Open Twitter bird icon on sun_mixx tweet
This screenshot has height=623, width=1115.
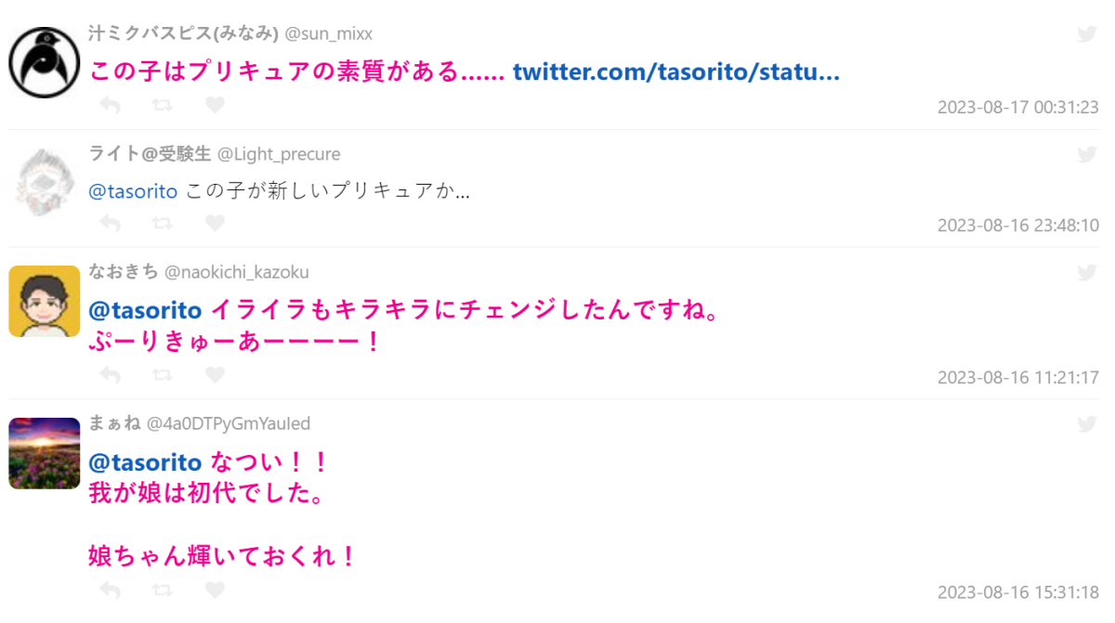(x=1086, y=34)
